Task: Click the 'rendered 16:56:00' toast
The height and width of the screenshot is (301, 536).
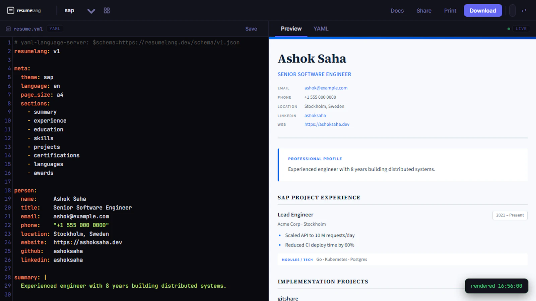Action: [x=496, y=286]
